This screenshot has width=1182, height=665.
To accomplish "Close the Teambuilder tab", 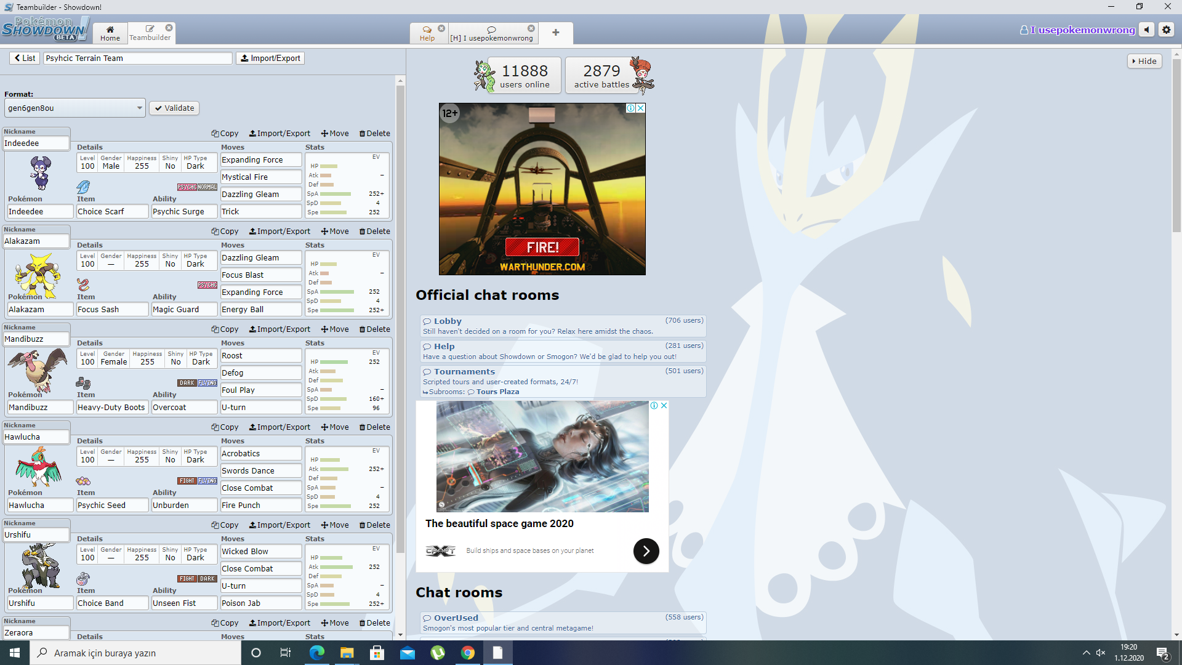I will tap(169, 28).
